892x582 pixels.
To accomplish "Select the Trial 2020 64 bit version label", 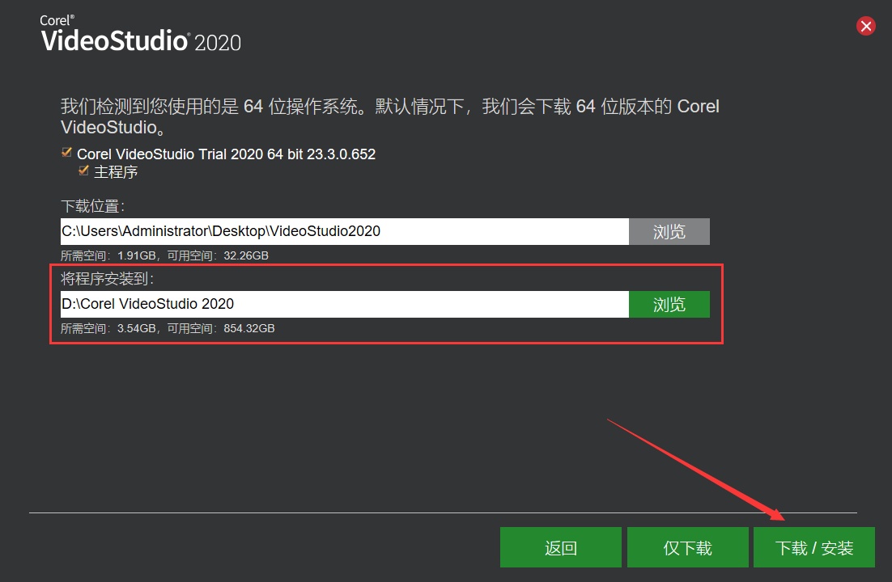I will coord(226,154).
